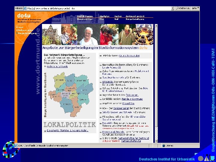The image size is (216, 162).
Task: Select the Brackel district on the map
Action: point(84,90)
